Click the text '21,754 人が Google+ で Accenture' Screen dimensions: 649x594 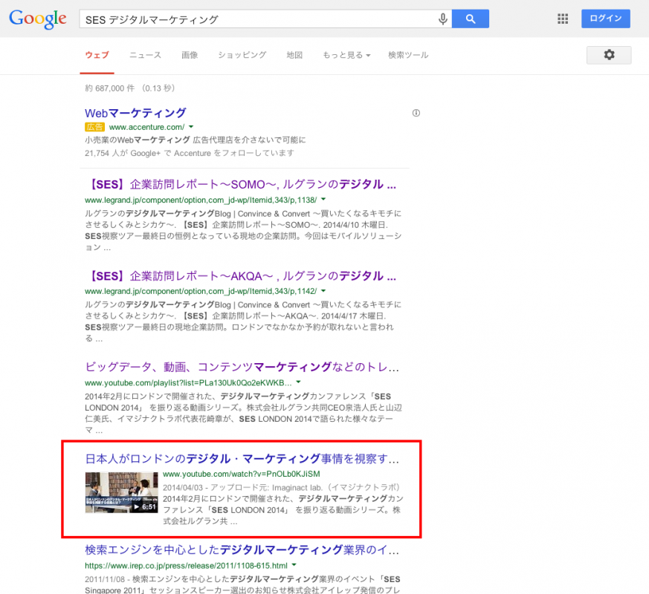[x=148, y=154]
